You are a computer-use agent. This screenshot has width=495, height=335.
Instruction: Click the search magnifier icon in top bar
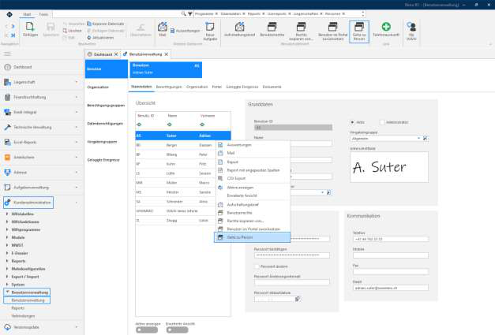click(183, 14)
